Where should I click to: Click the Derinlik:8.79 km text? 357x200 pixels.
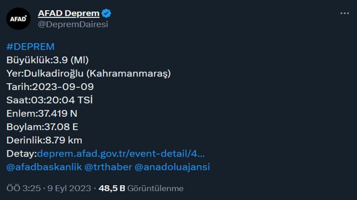pos(44,140)
